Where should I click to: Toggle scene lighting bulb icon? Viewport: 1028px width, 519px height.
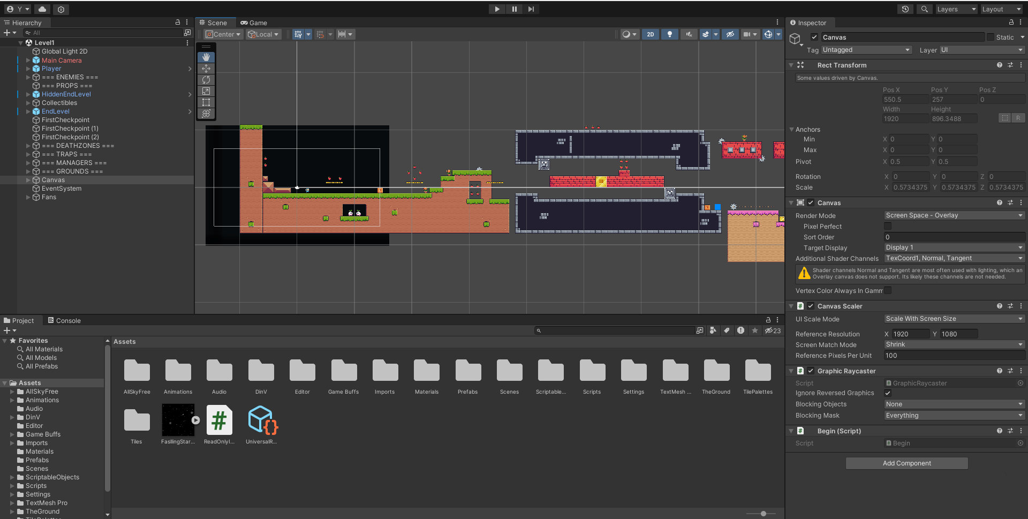[x=669, y=34]
